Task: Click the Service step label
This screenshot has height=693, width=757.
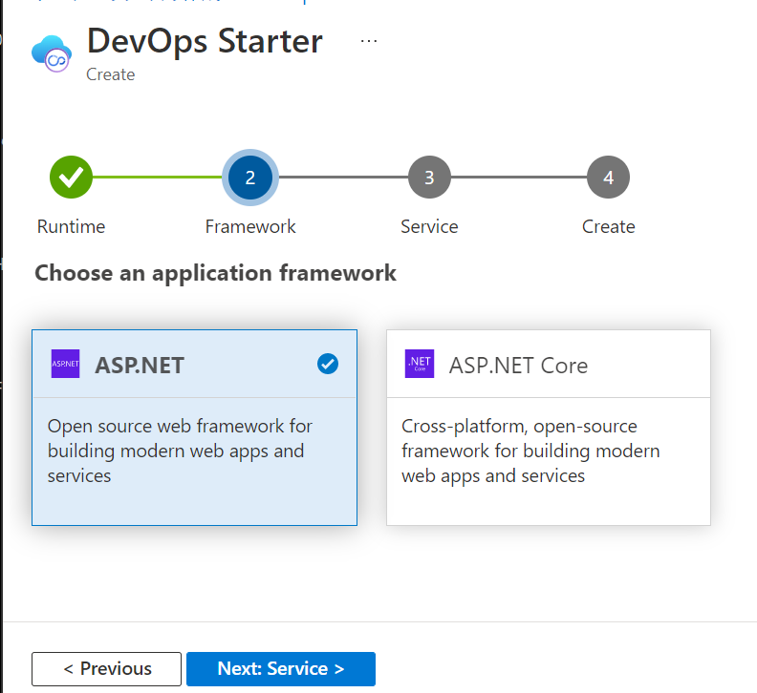Action: tap(429, 226)
